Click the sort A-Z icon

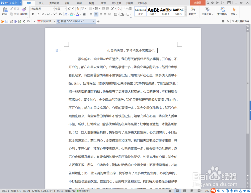pyautogui.click(x=119, y=9)
